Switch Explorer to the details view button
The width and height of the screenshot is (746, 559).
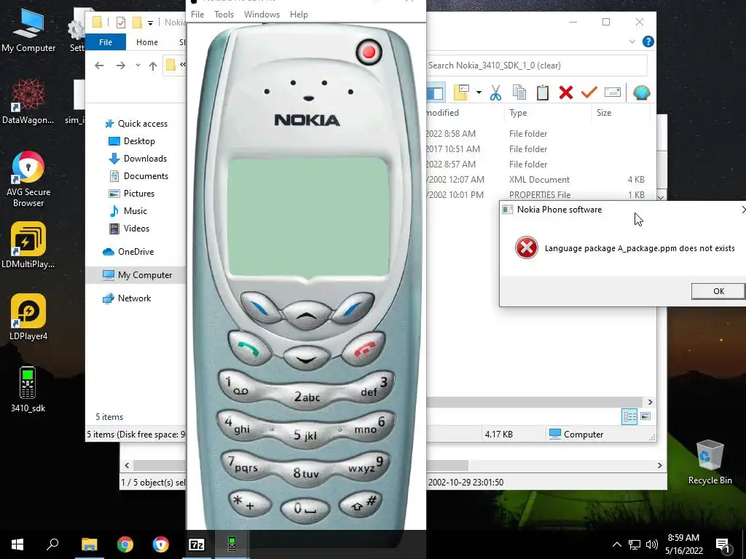click(629, 417)
